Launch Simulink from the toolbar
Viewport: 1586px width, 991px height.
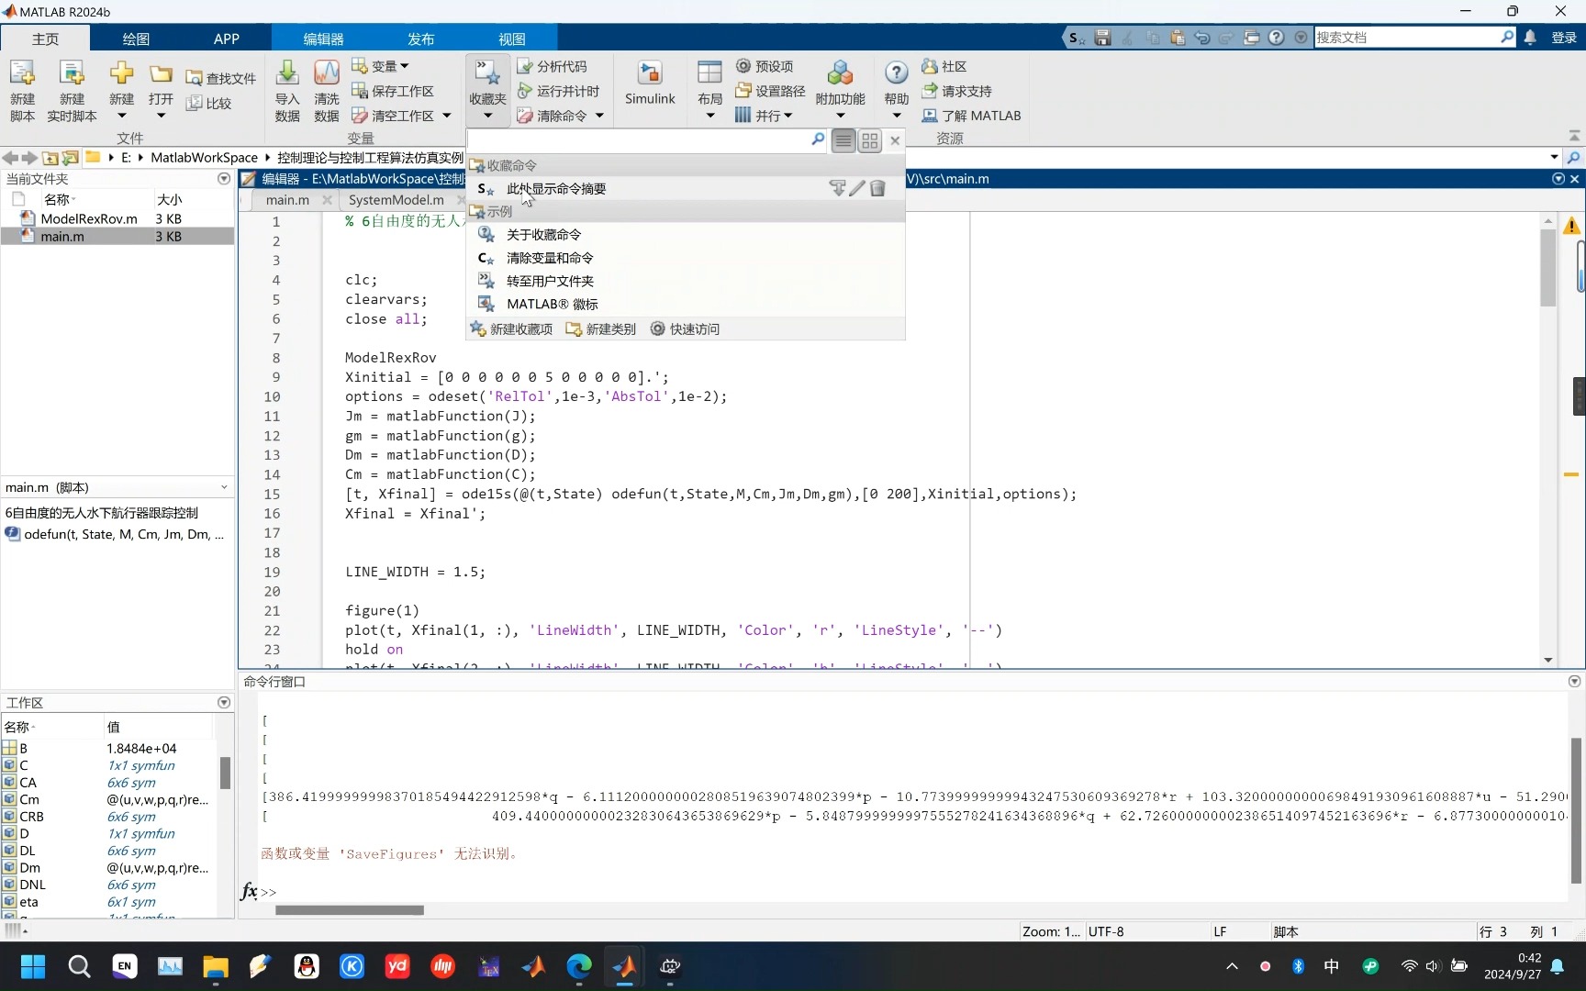click(x=650, y=83)
